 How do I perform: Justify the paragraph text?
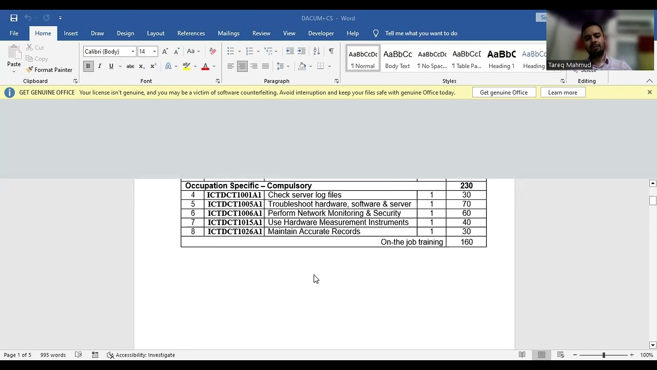(265, 66)
